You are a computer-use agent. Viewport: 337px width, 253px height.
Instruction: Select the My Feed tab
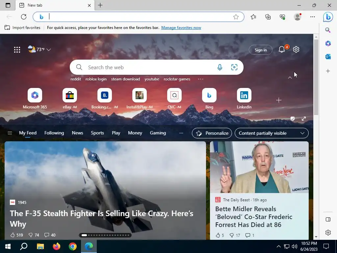coord(28,133)
